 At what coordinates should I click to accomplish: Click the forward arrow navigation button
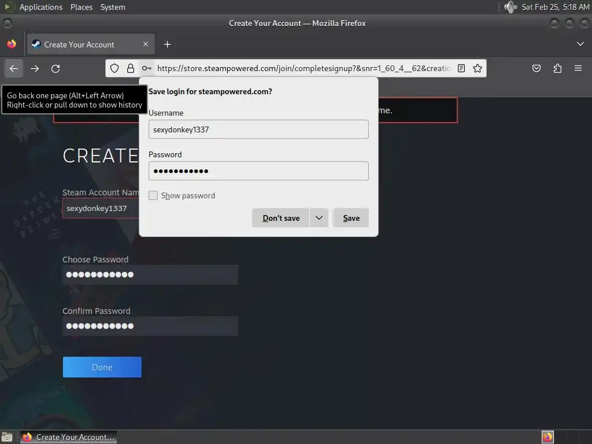(x=35, y=68)
